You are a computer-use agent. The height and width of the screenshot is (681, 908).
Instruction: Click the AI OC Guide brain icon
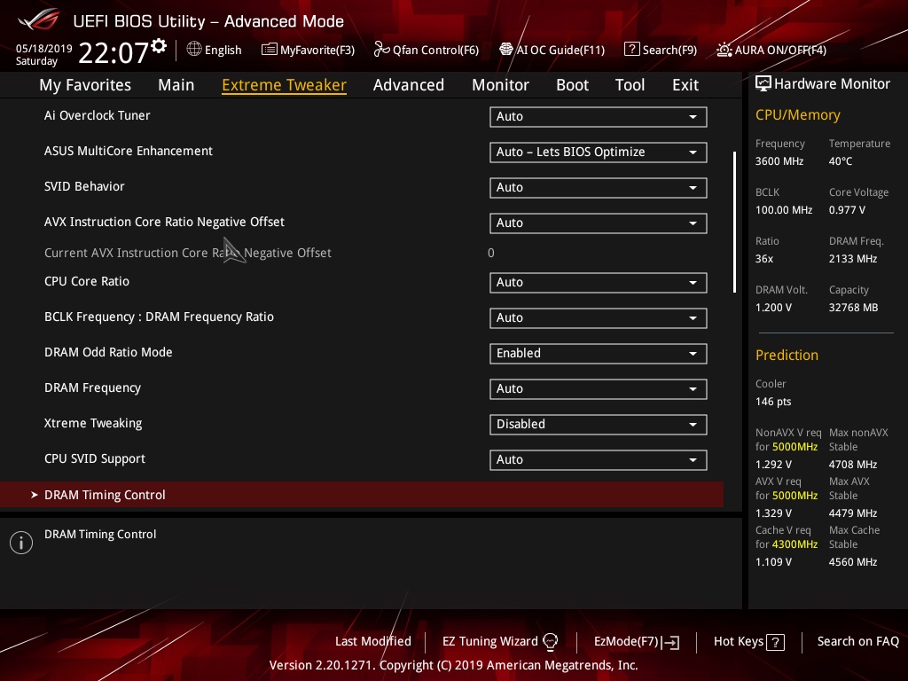coord(506,50)
